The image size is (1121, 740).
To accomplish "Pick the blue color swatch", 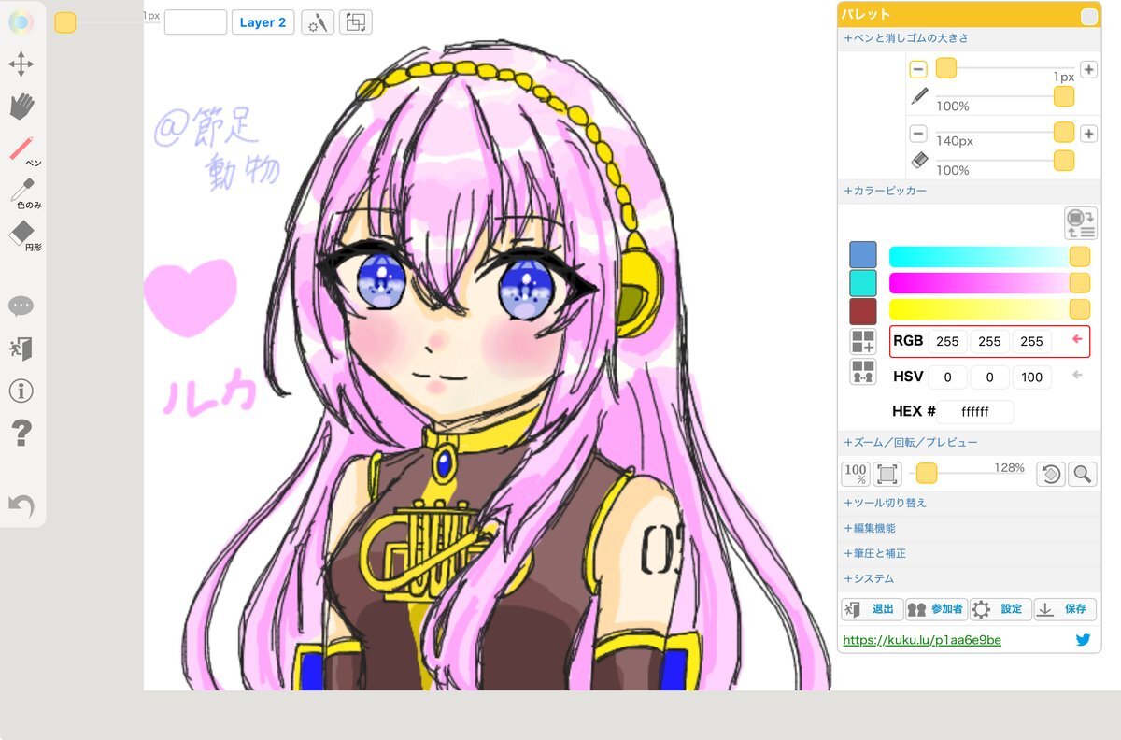I will click(x=863, y=255).
